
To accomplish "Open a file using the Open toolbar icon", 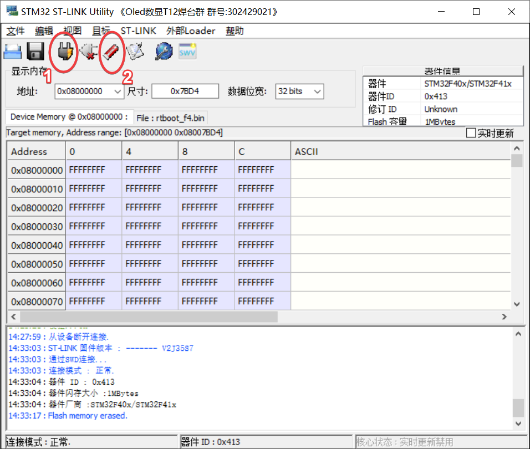I will click(13, 52).
